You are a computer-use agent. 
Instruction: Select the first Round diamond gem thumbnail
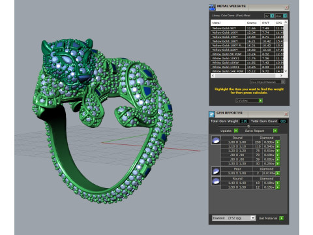click(216, 140)
